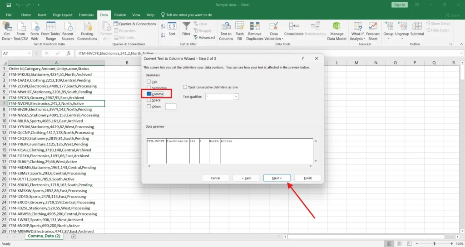Click the Filter funnel icon
This screenshot has width=465, height=247.
click(x=186, y=26)
